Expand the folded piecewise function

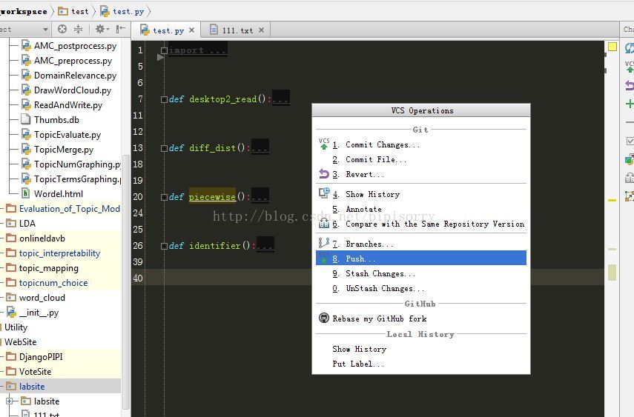(164, 197)
